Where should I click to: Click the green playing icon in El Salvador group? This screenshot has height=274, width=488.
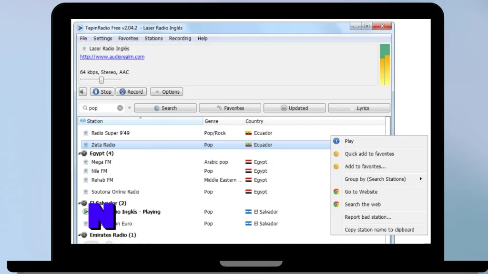[x=85, y=212]
